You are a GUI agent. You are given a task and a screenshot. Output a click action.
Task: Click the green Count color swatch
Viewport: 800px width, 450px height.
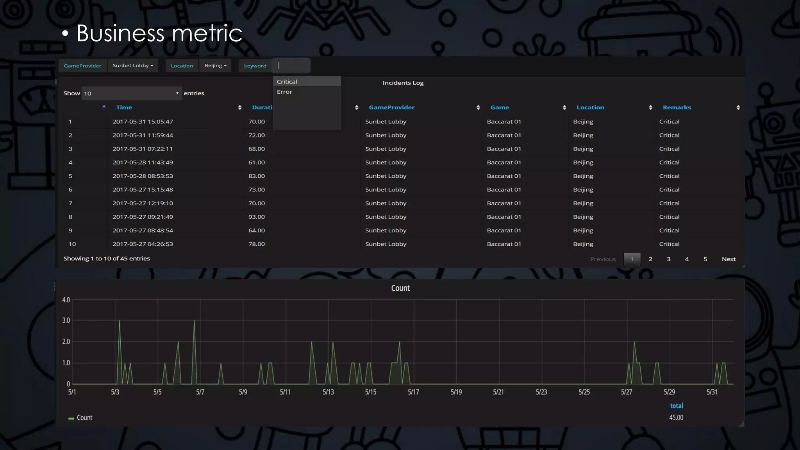71,418
